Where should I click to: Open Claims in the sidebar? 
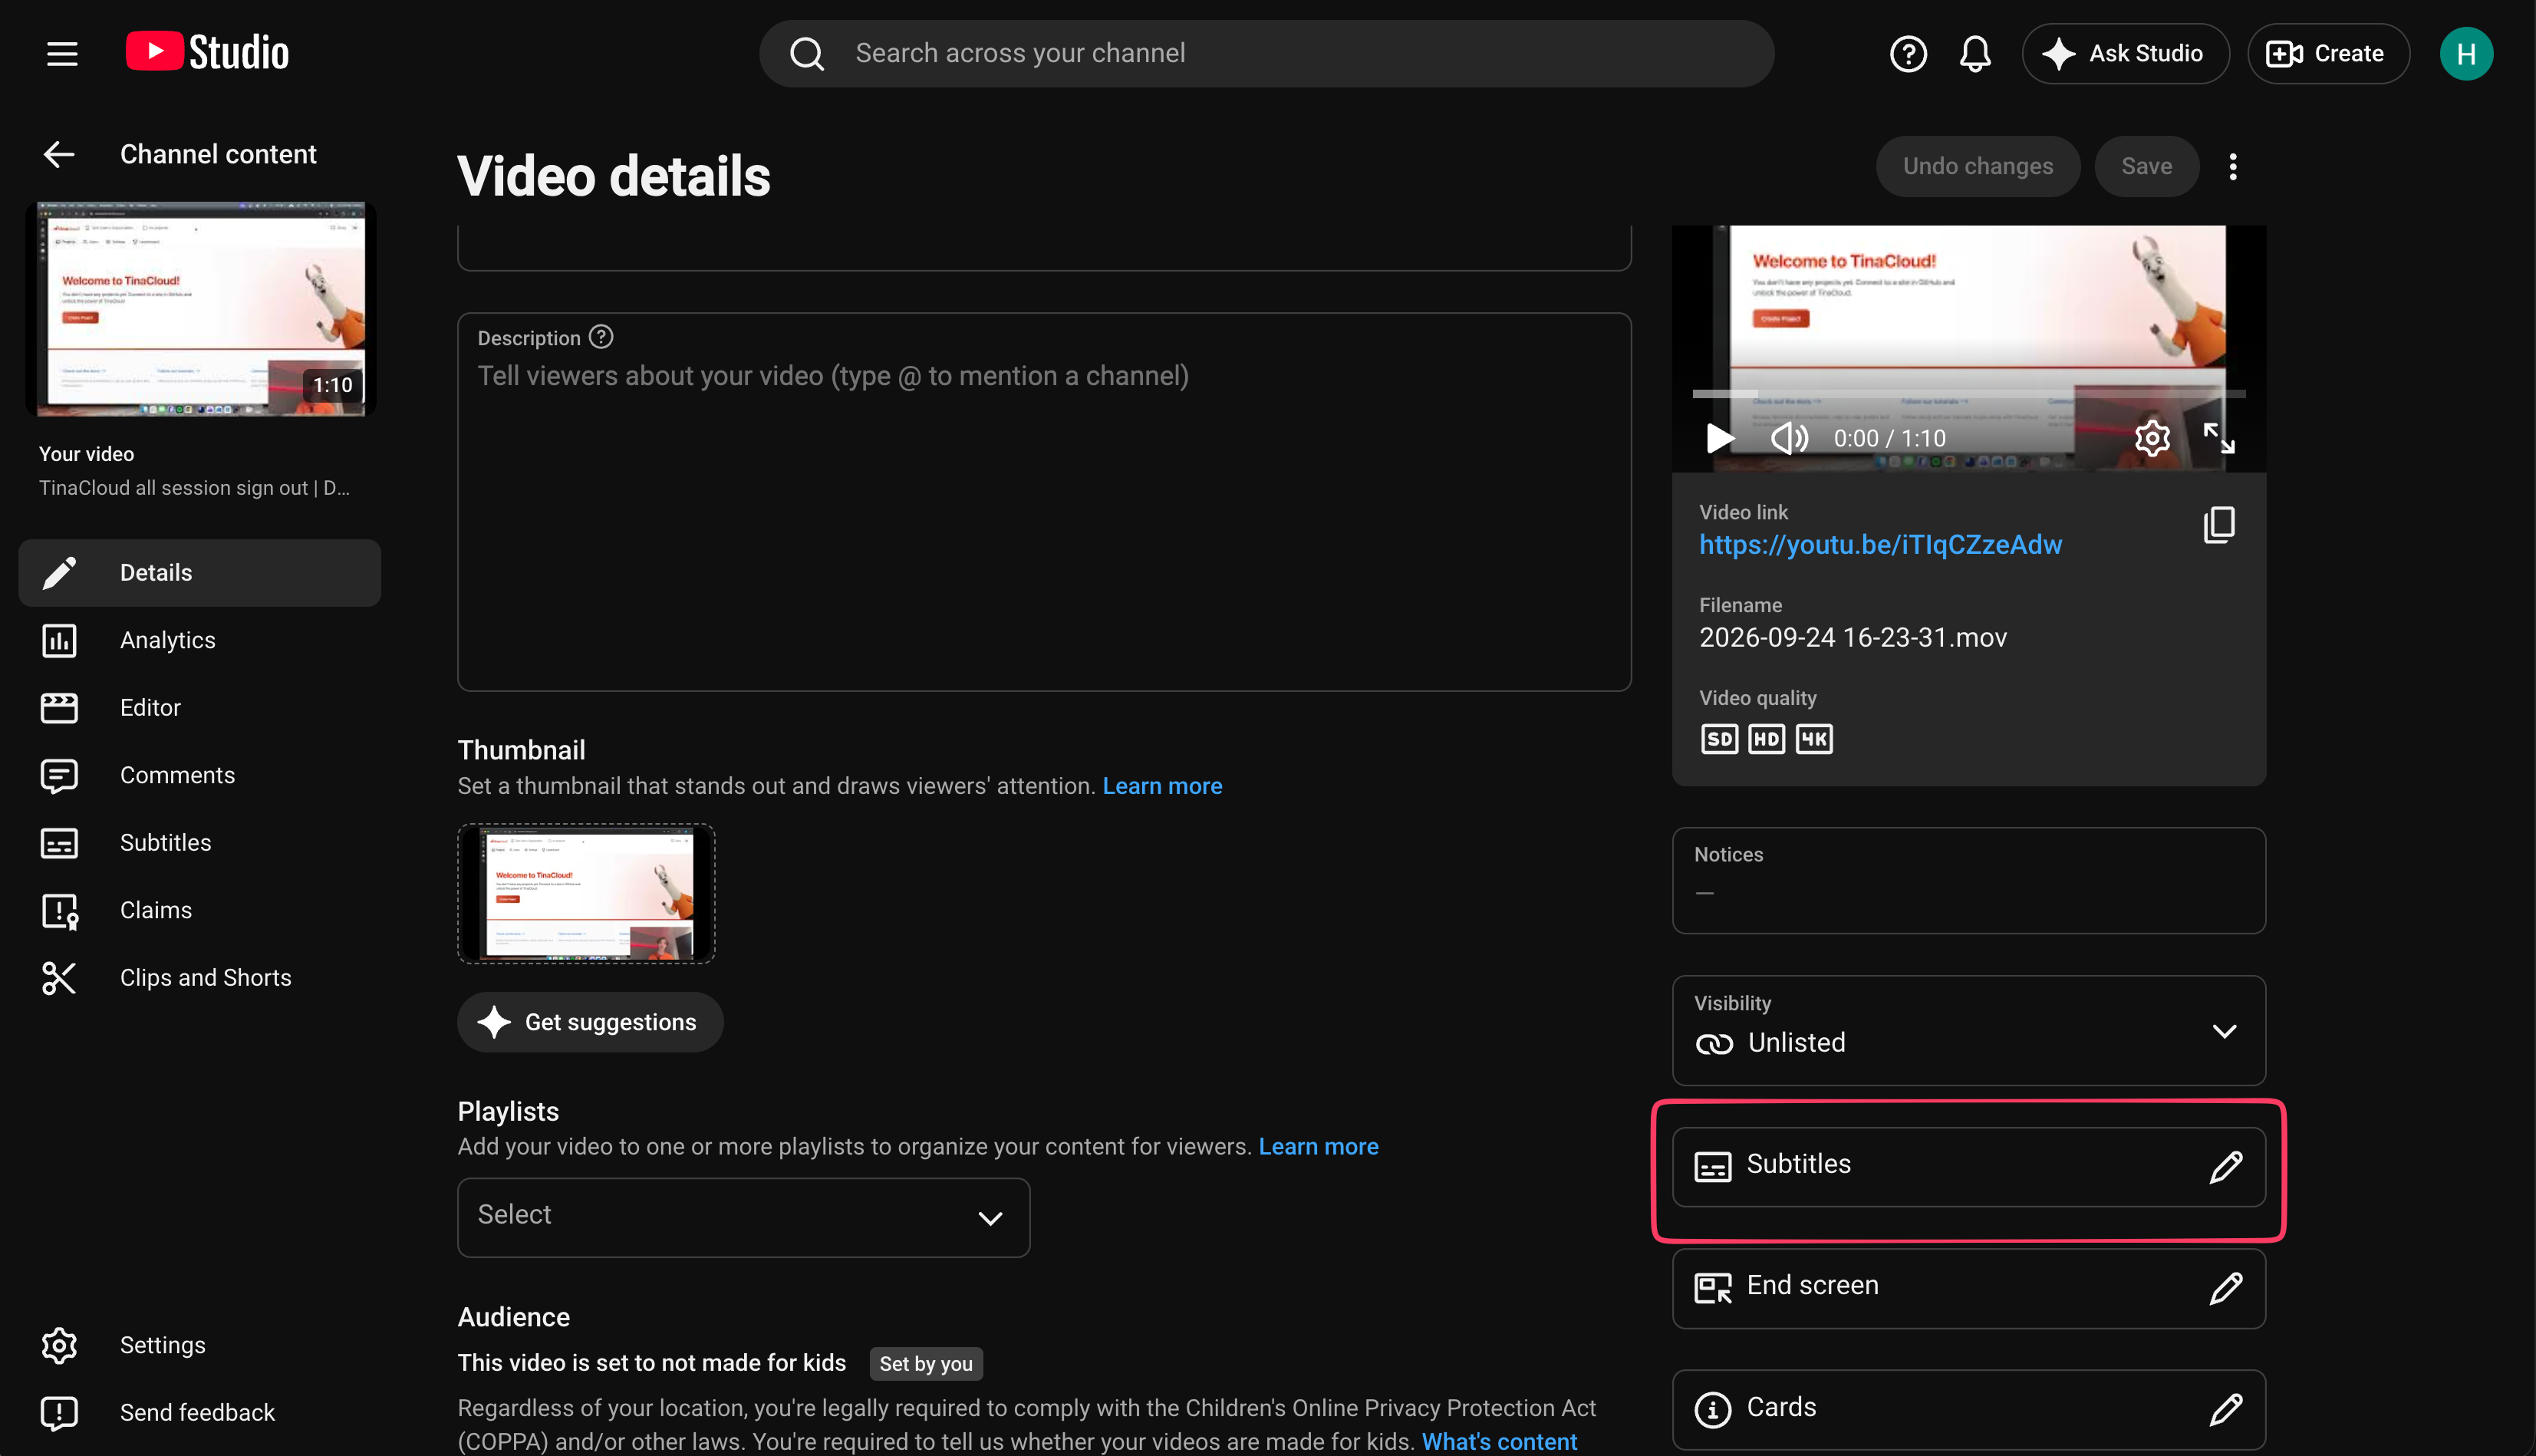click(x=200, y=910)
